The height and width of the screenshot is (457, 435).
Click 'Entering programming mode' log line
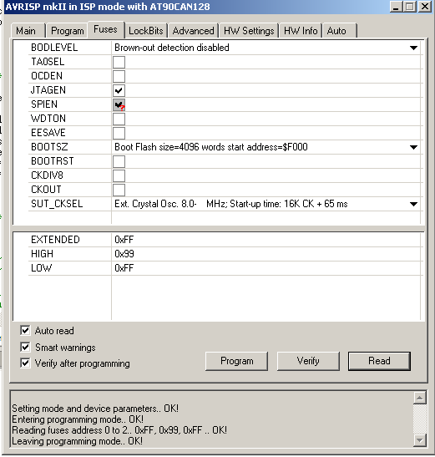click(78, 419)
